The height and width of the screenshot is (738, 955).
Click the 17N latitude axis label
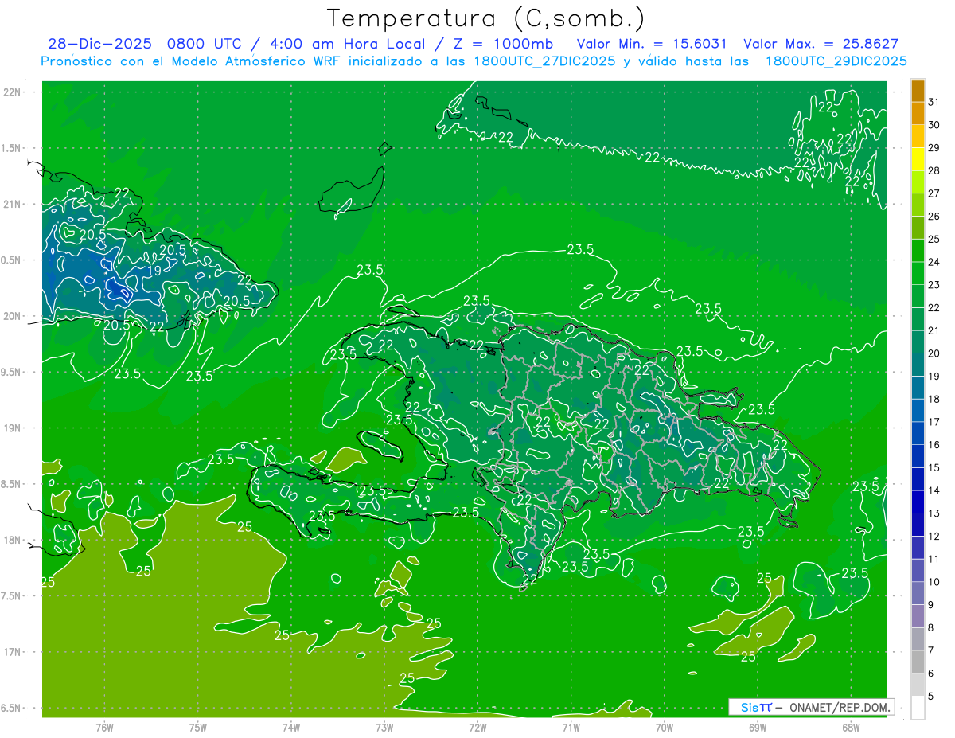(x=12, y=652)
